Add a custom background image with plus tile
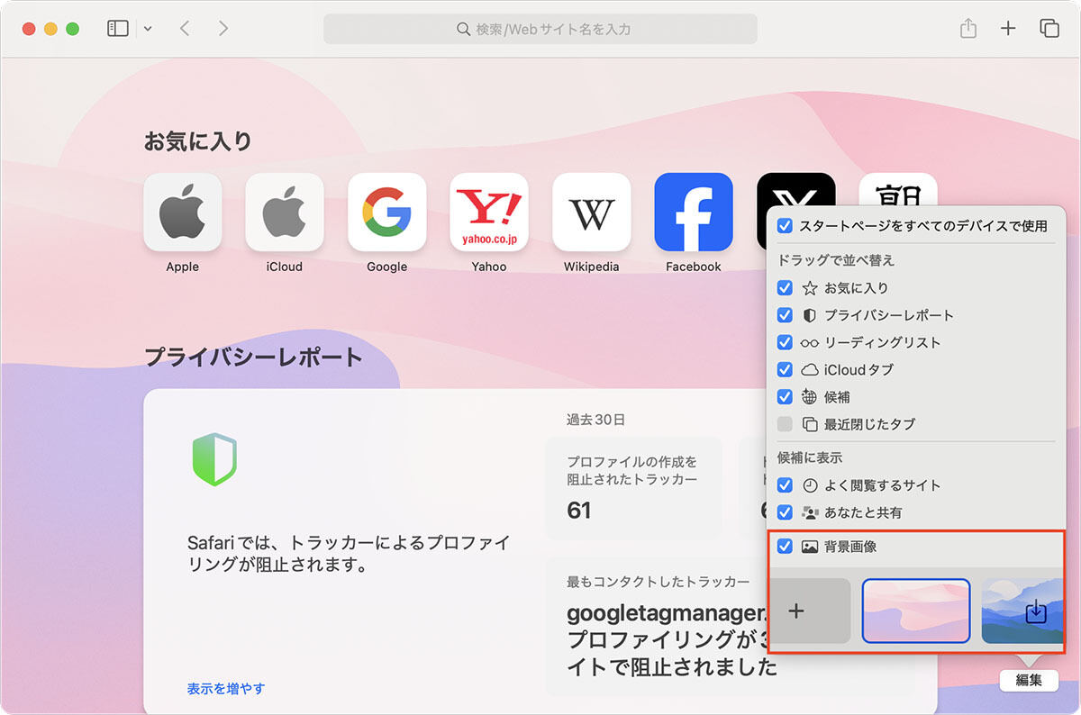 pyautogui.click(x=809, y=611)
